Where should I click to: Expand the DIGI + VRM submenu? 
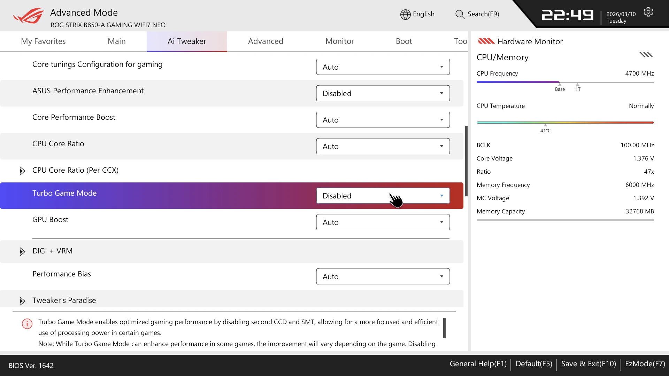tap(22, 251)
